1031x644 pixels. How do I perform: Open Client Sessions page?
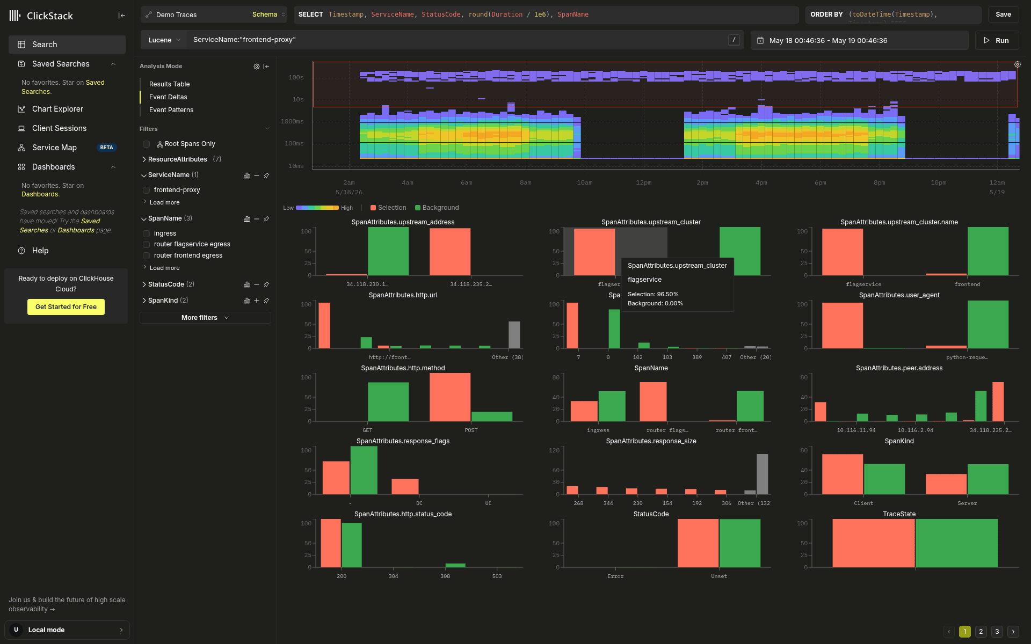tap(67, 128)
